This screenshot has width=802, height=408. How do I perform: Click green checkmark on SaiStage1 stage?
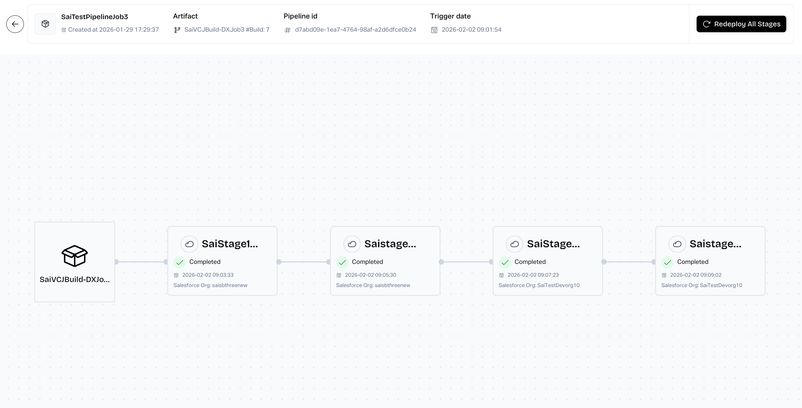pos(180,262)
